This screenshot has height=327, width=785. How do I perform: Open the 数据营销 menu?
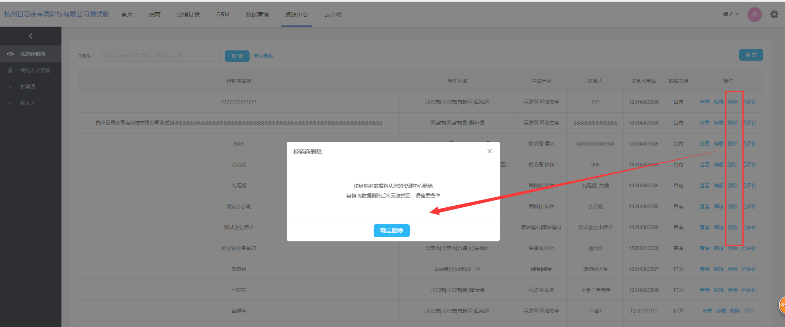(257, 14)
